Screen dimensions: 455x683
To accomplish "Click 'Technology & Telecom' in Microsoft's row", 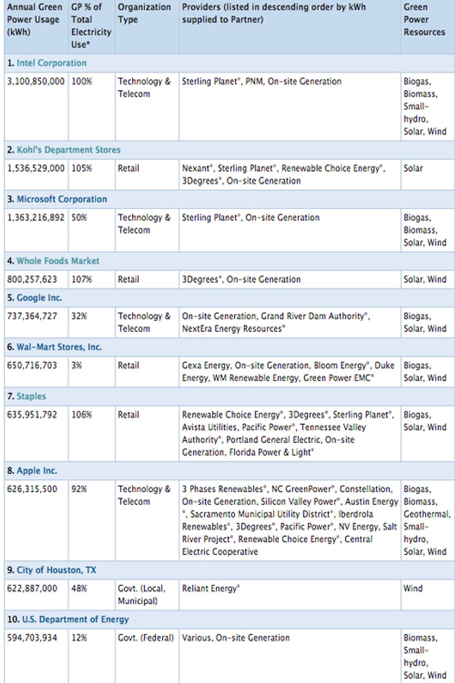I will [144, 223].
